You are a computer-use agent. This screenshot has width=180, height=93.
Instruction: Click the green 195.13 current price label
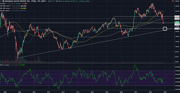(177, 23)
